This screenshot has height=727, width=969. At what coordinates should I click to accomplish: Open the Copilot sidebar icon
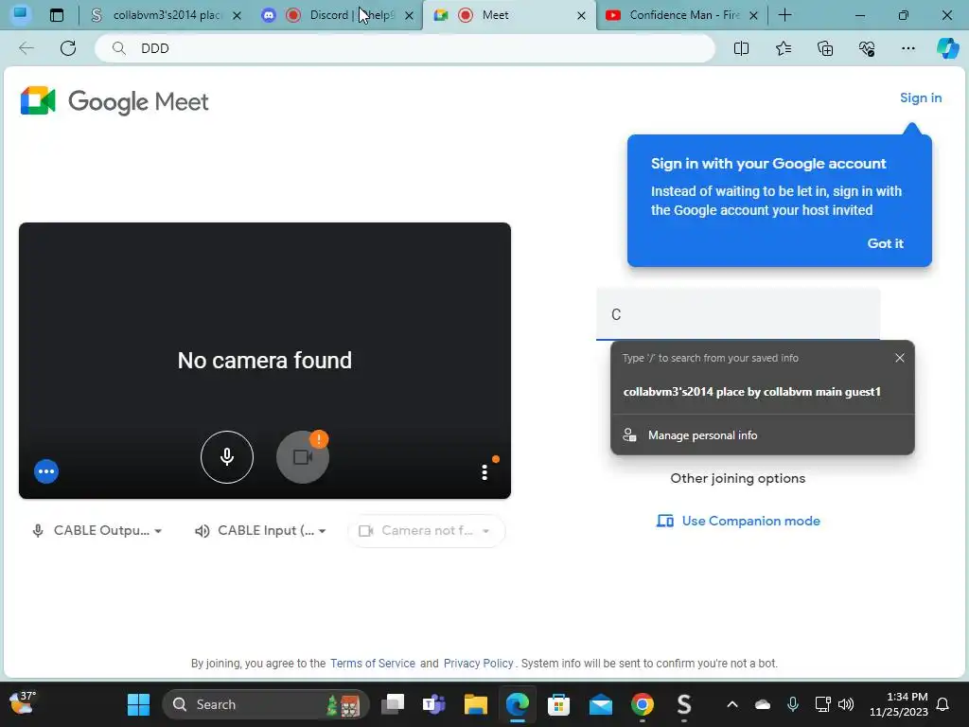(x=947, y=48)
